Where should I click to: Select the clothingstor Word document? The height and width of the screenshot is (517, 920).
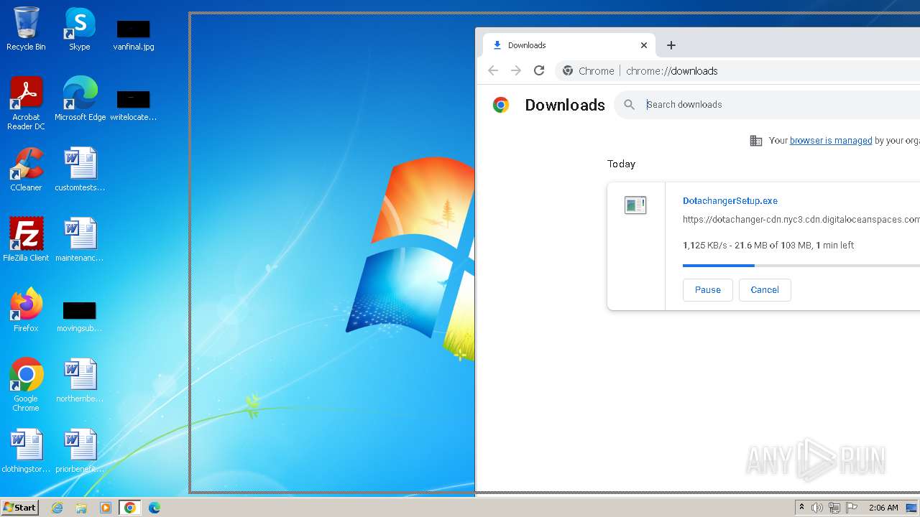coord(26,452)
